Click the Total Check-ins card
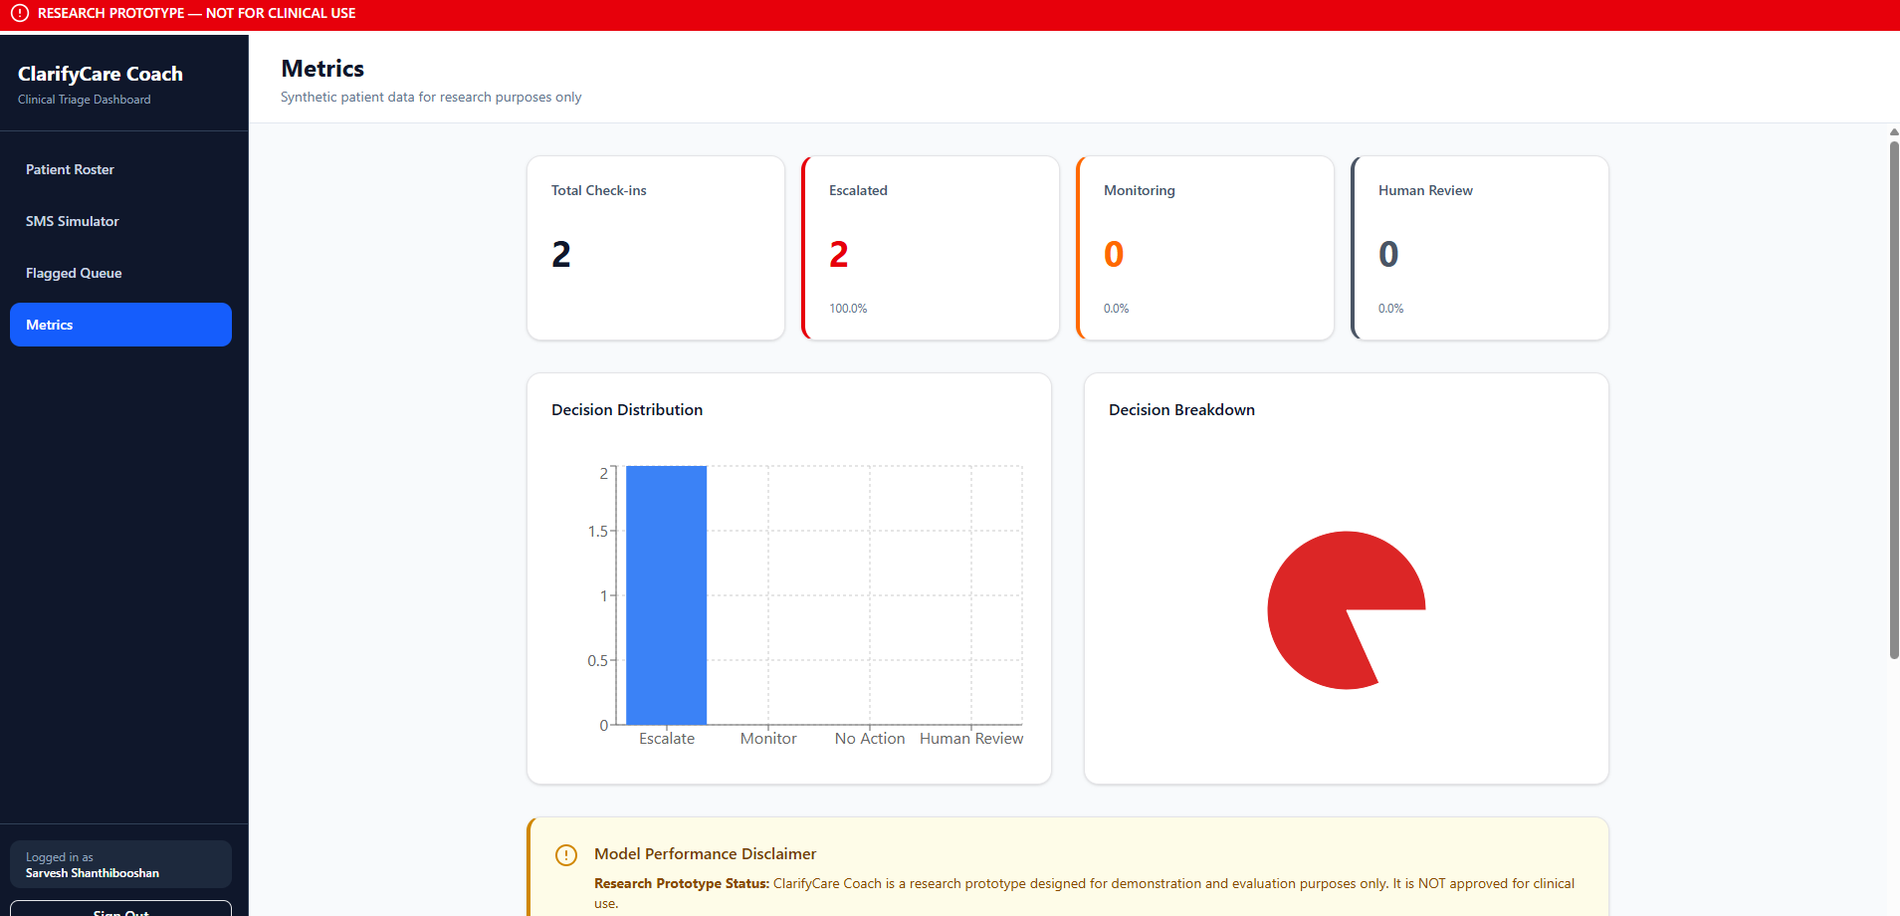The image size is (1900, 916). pyautogui.click(x=656, y=248)
